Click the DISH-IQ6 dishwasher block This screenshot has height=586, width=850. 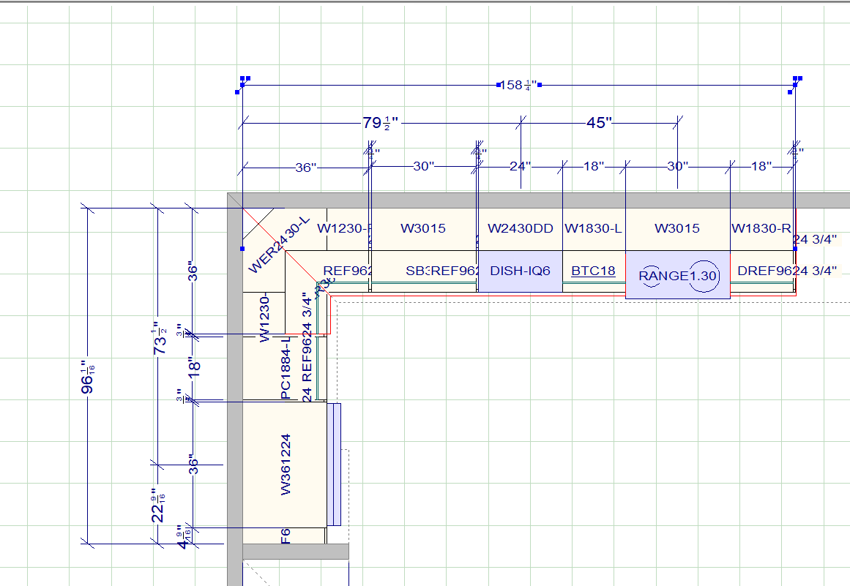(519, 270)
